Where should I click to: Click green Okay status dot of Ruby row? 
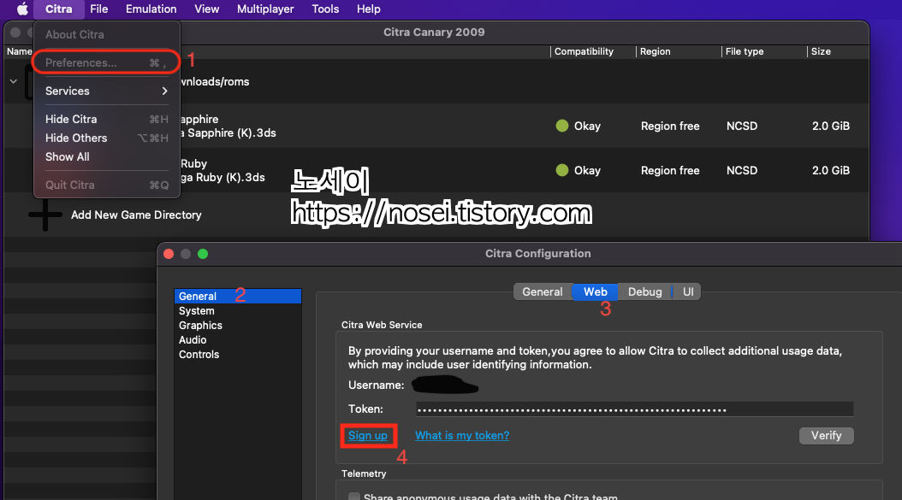point(562,170)
